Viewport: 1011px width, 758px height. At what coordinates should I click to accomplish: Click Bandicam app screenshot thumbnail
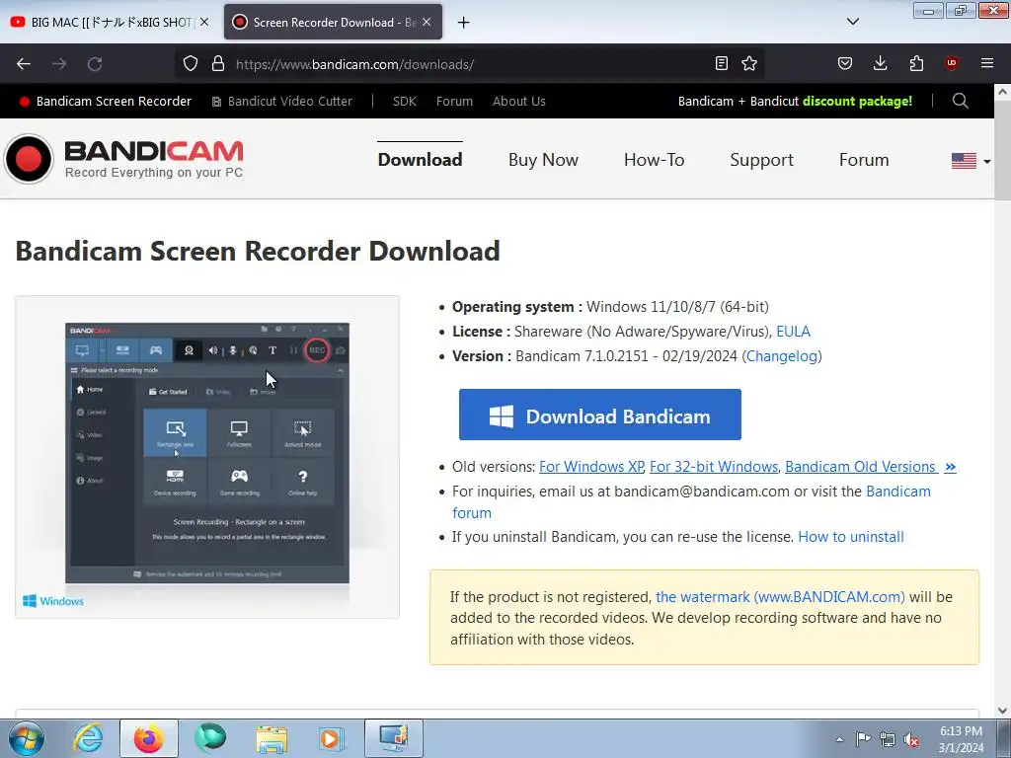click(x=207, y=456)
